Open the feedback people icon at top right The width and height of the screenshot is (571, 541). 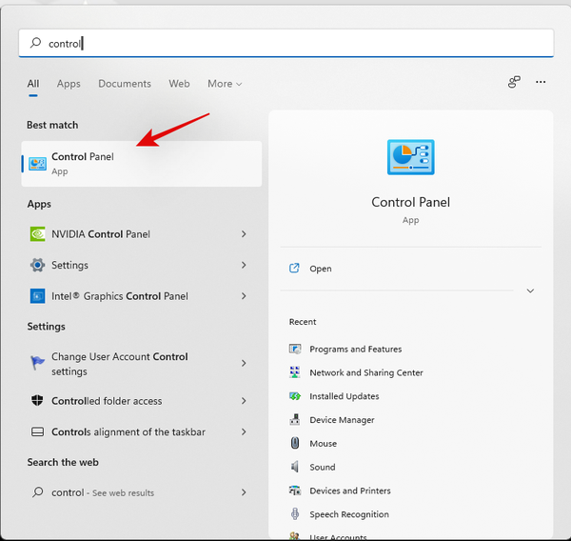(x=514, y=82)
